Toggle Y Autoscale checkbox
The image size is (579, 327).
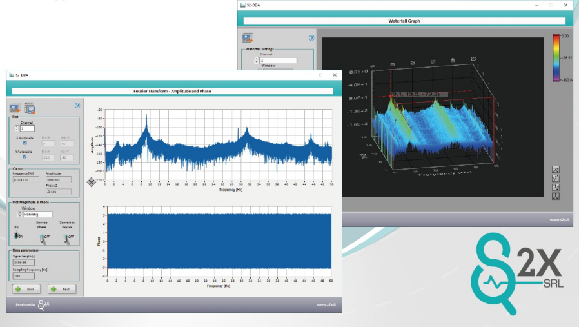25,157
